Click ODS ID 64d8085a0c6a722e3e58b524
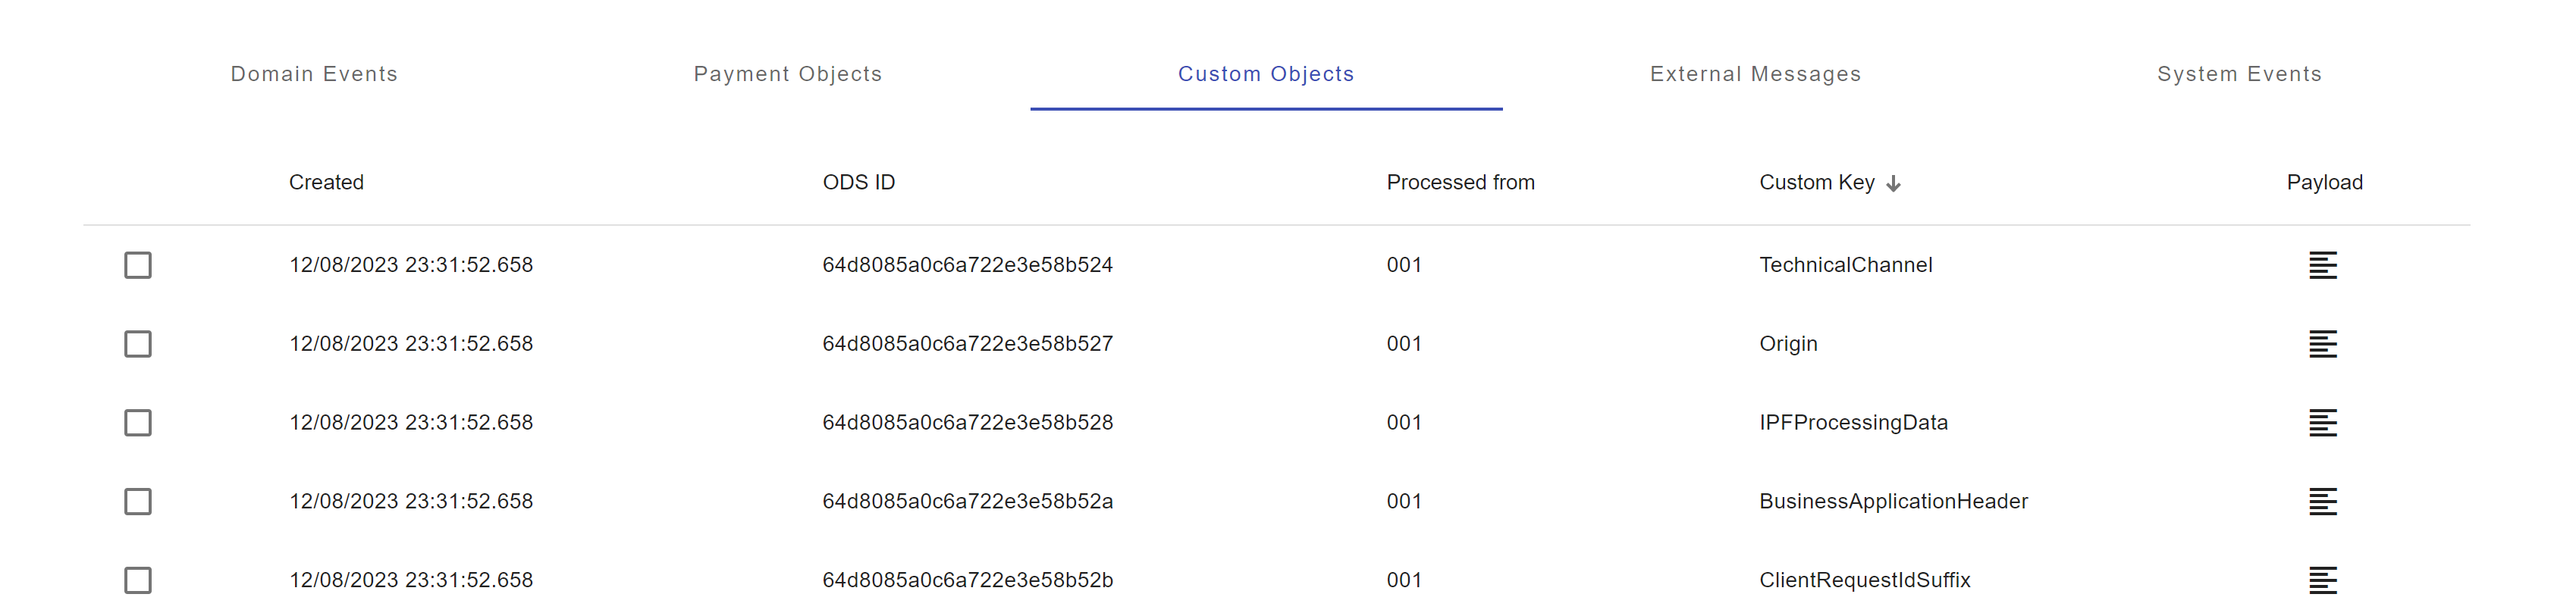This screenshot has width=2576, height=616. pyautogui.click(x=968, y=264)
